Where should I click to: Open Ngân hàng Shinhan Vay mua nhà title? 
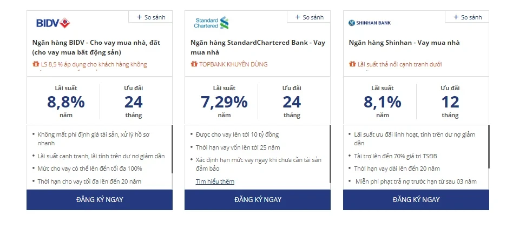404,43
